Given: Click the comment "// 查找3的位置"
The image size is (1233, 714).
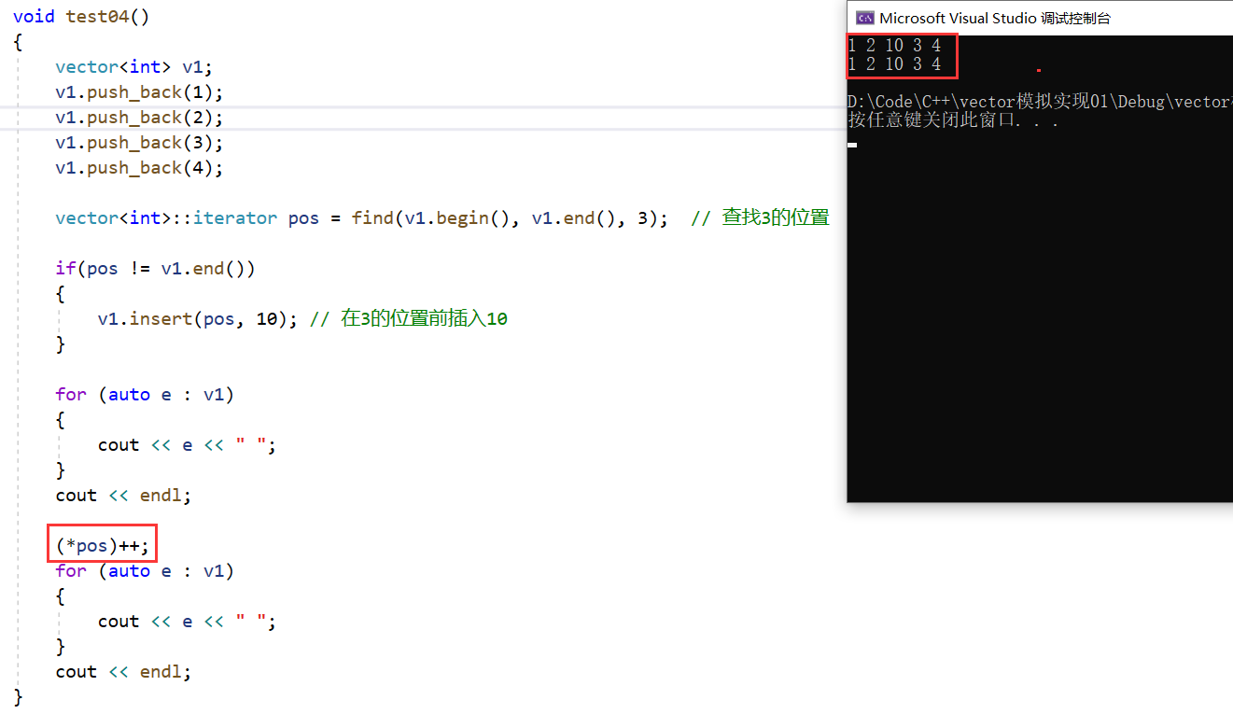Looking at the screenshot, I should click(x=760, y=218).
